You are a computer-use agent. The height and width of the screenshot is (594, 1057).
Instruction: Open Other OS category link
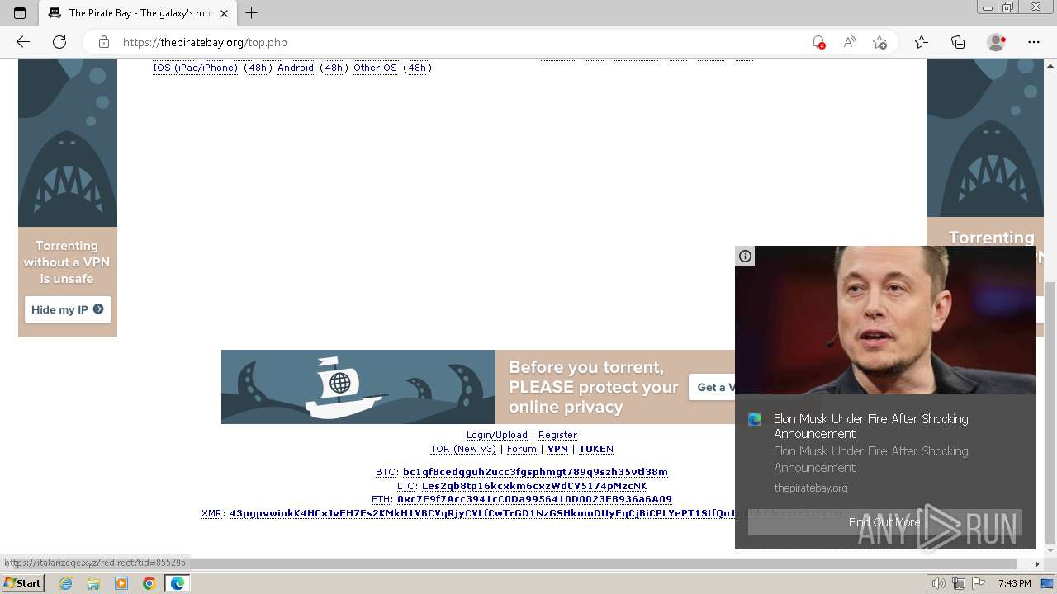pyautogui.click(x=375, y=68)
